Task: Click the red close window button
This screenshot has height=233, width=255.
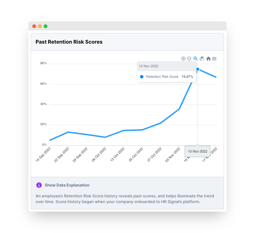Action: coord(34,26)
